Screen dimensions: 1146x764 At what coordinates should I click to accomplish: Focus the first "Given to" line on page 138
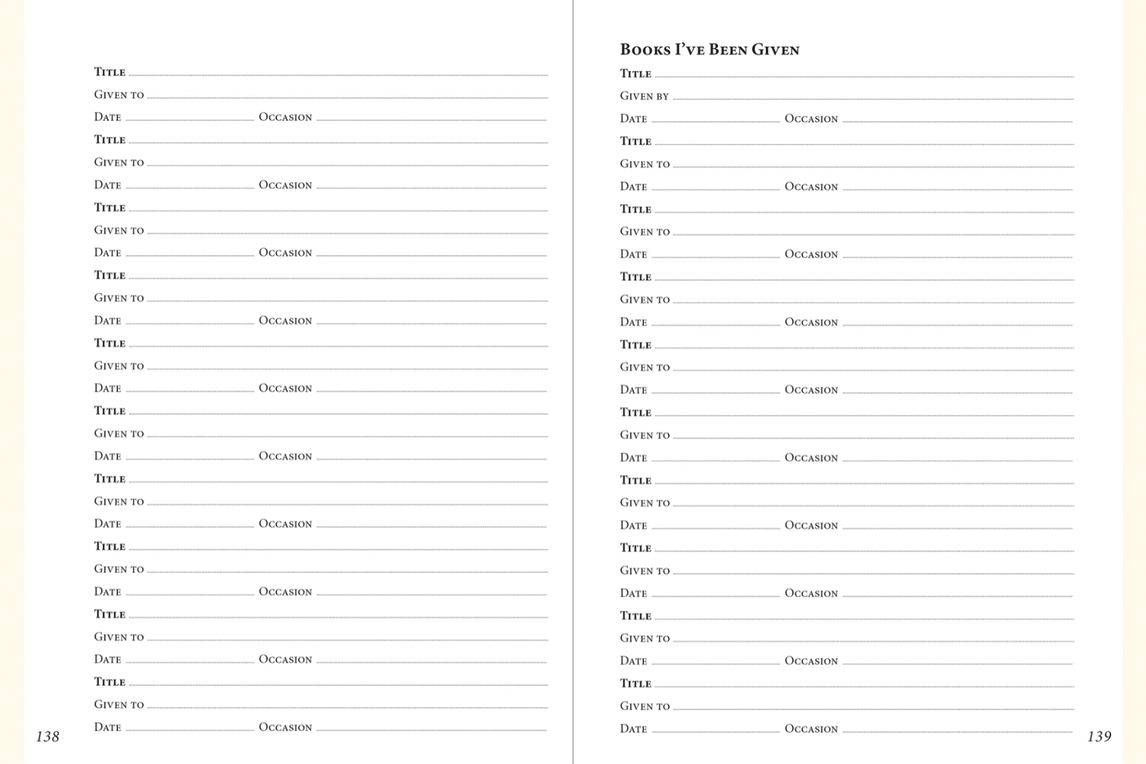click(347, 95)
